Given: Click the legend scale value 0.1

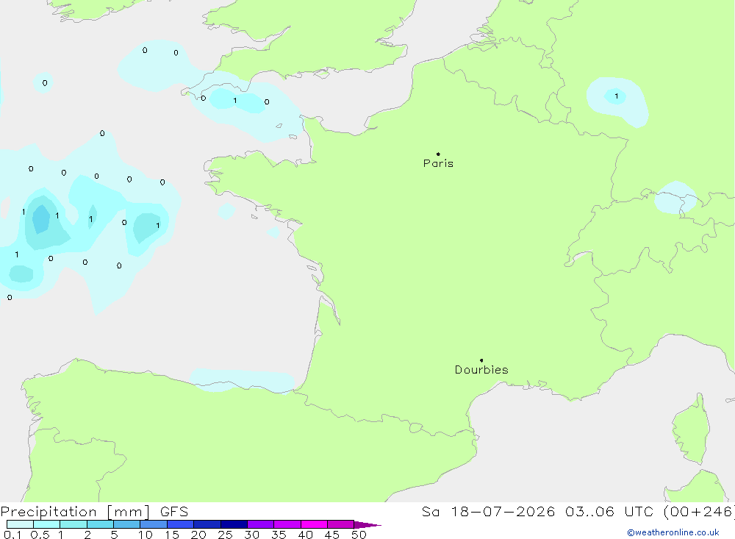Looking at the screenshot, I should [12, 535].
